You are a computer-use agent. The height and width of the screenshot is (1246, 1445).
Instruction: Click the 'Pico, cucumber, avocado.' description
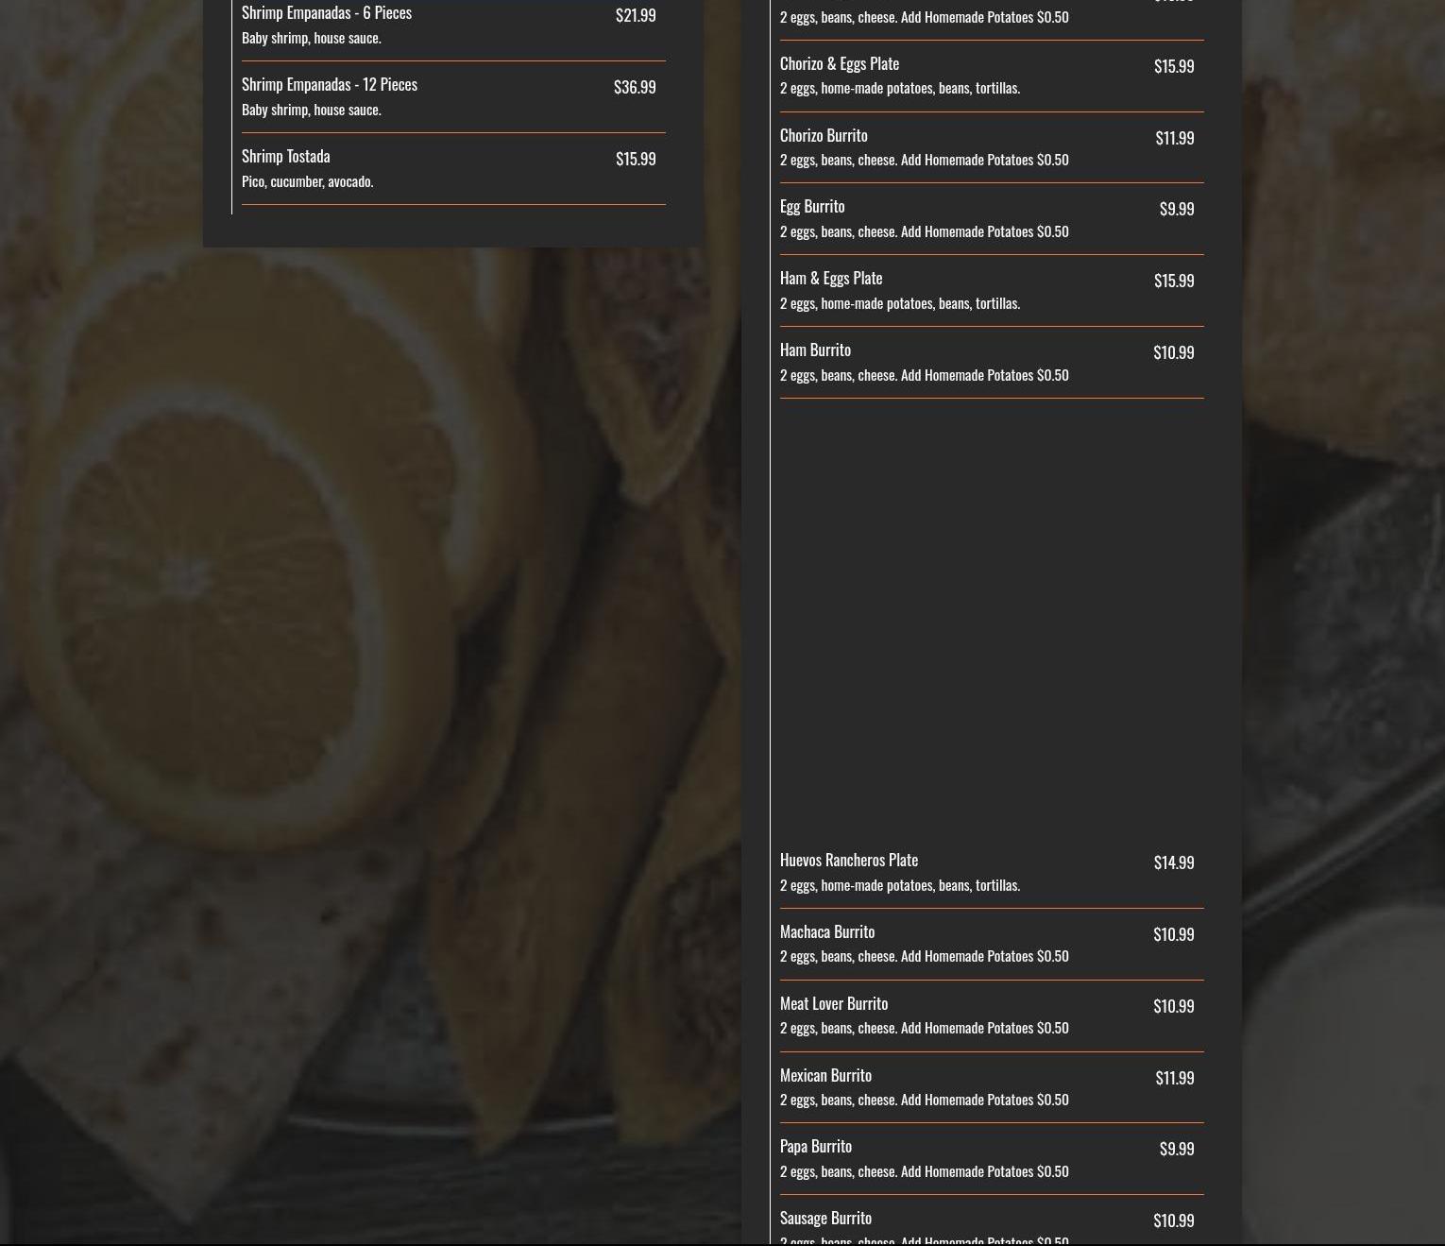point(307,181)
